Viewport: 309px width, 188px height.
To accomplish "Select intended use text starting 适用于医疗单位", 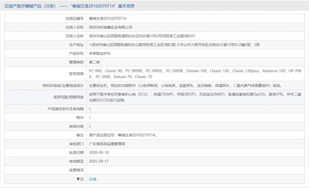I will [195, 97].
